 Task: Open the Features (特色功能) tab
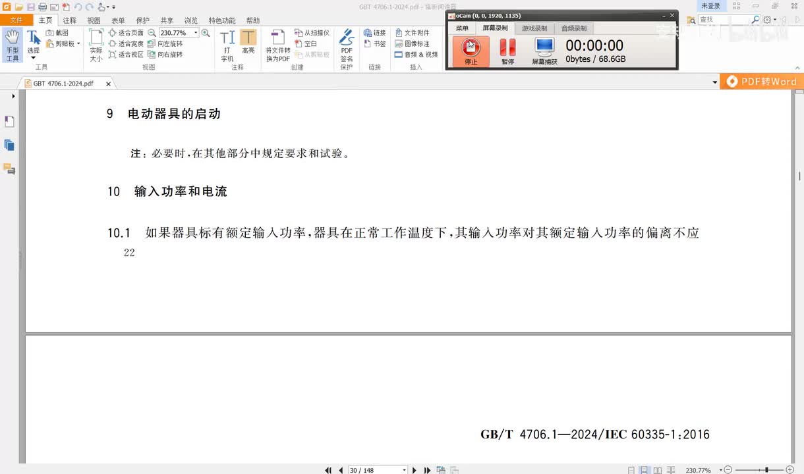coord(222,20)
